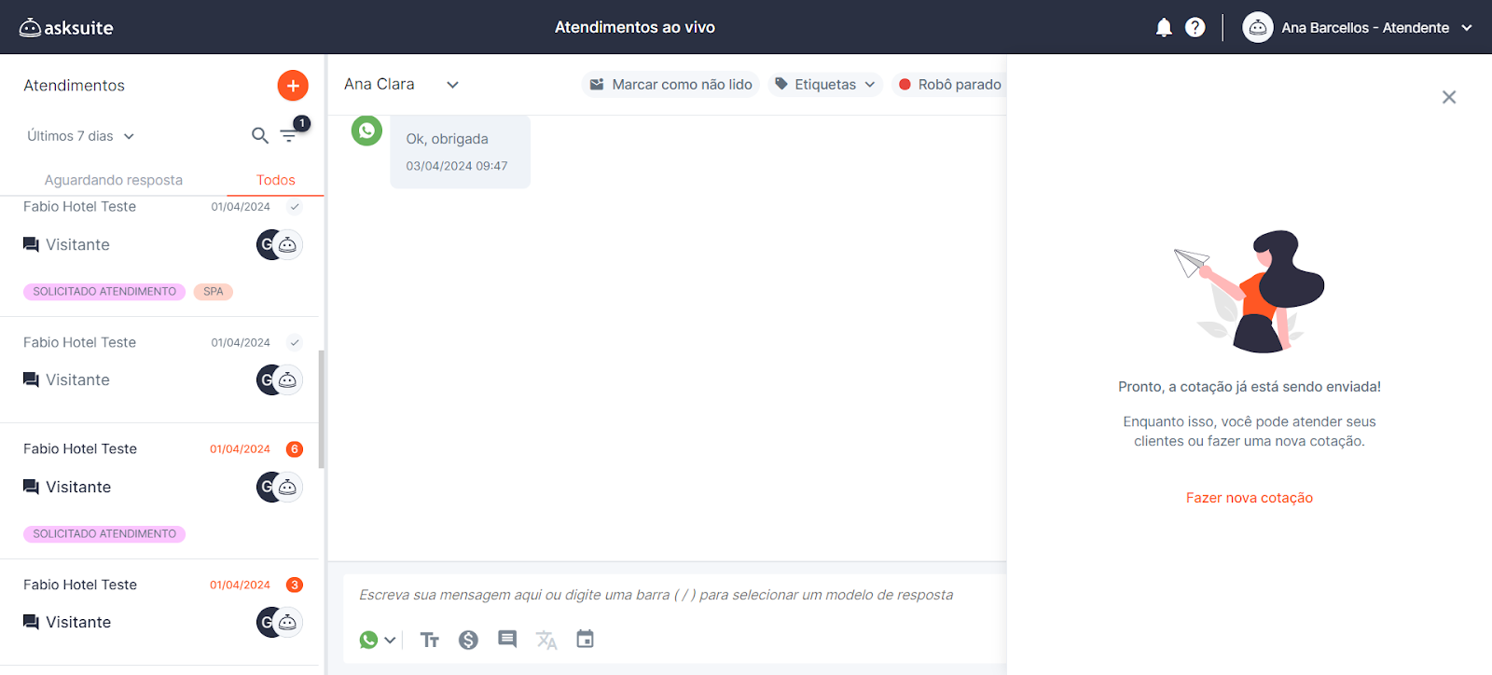Viewport: 1492px width, 675px height.
Task: Click the translate icon
Action: coord(546,640)
